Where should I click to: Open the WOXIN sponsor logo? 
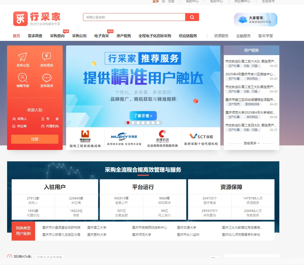point(85,139)
